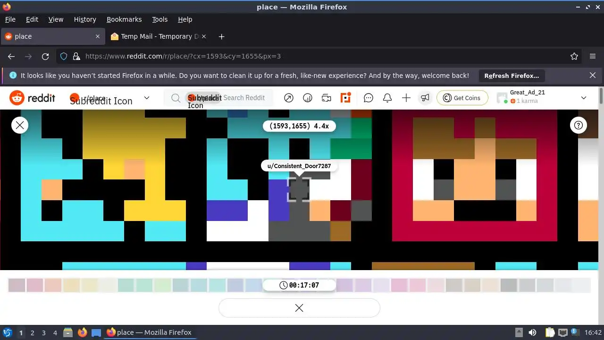The height and width of the screenshot is (340, 604).
Task: Open the clipboard manager tray icon
Action: 550,332
